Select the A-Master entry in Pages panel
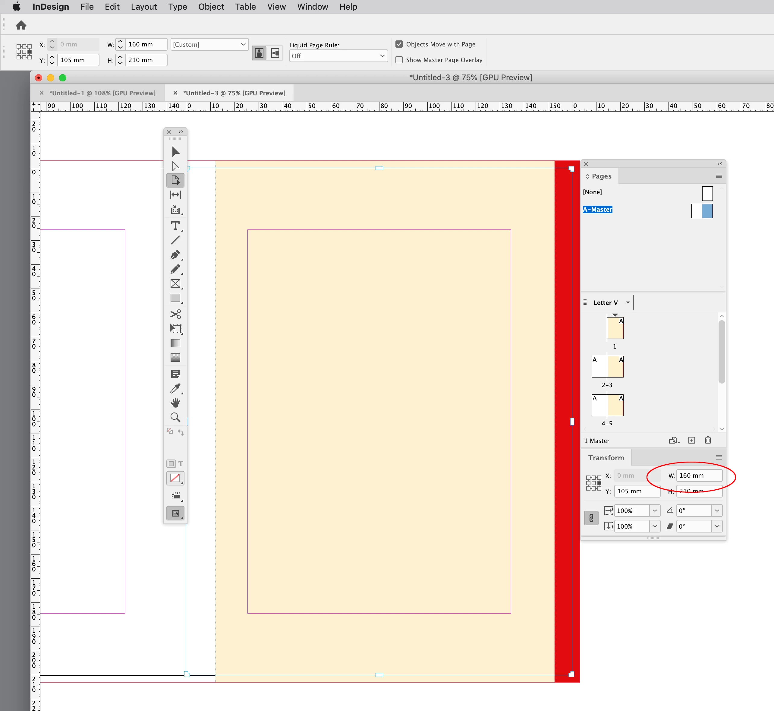The width and height of the screenshot is (774, 711). [x=597, y=210]
